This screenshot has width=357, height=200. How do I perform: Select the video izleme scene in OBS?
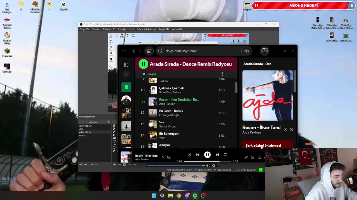tap(95, 132)
